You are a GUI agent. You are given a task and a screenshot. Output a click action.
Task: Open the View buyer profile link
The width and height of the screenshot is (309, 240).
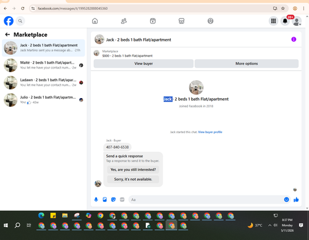click(x=210, y=132)
